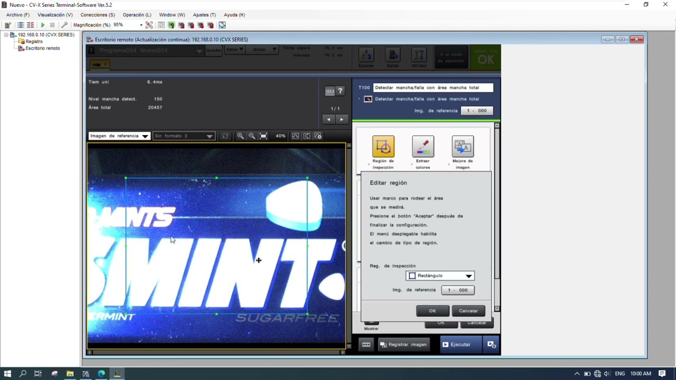Image resolution: width=676 pixels, height=380 pixels.
Task: Open the Global dropdown in remote header
Action: click(263, 49)
